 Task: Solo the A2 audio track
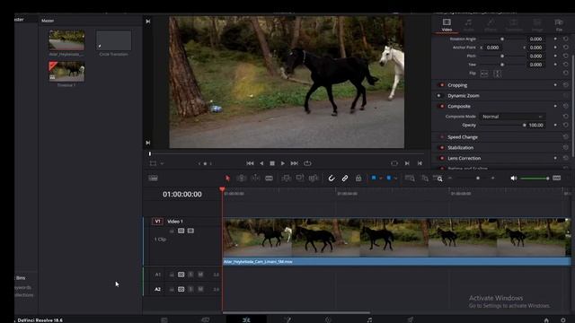190,289
